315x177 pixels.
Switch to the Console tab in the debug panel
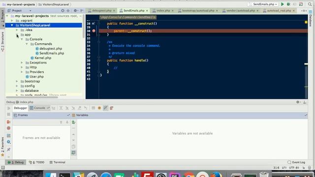click(39, 108)
